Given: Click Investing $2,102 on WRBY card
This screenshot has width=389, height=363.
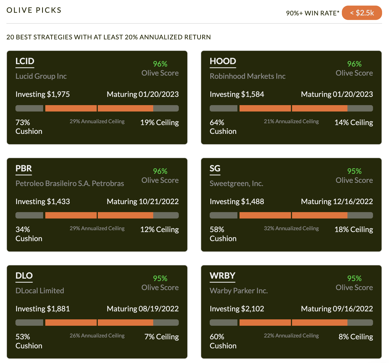Looking at the screenshot, I should pyautogui.click(x=237, y=309).
